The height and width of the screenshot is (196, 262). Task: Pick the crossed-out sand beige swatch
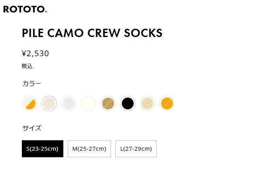point(147,103)
